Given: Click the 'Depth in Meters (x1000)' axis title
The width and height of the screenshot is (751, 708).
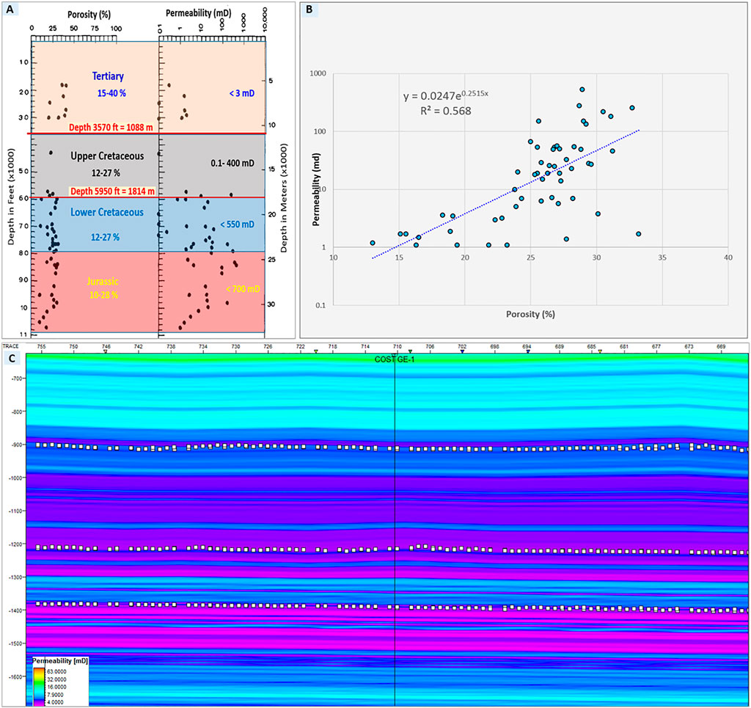Looking at the screenshot, I should pyautogui.click(x=284, y=197).
